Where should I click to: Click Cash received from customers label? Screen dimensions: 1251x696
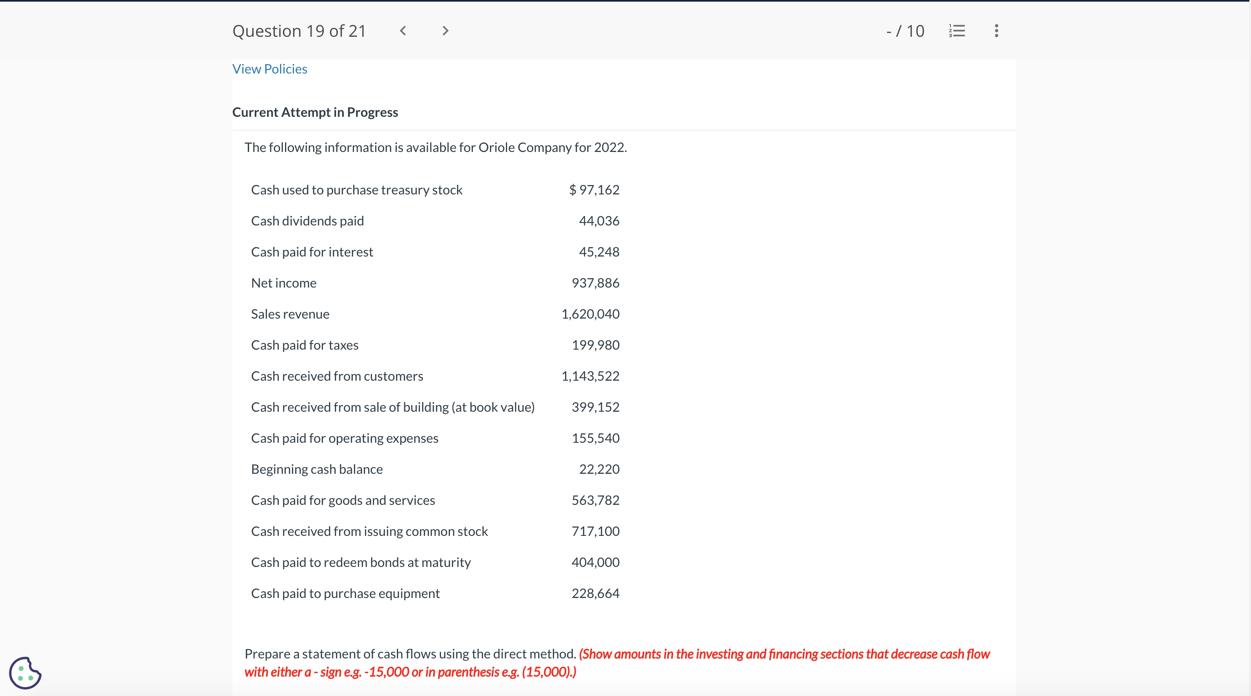point(336,376)
